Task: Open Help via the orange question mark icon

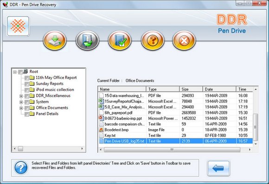Action: click(x=153, y=40)
